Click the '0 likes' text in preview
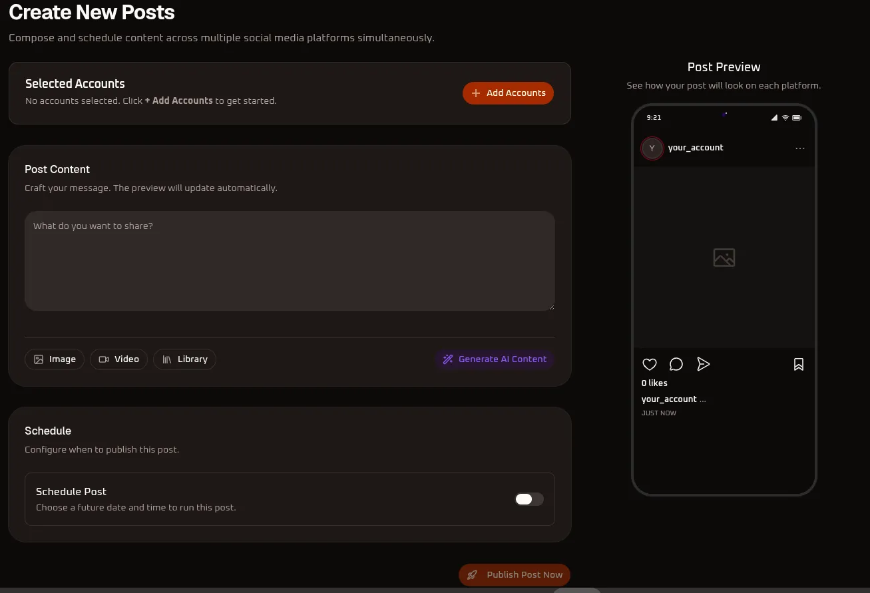 click(x=654, y=383)
